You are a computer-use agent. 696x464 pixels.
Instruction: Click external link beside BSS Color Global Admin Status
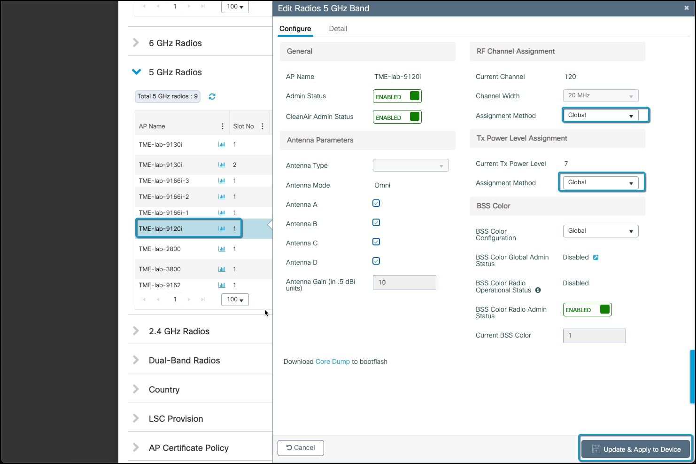coord(595,257)
